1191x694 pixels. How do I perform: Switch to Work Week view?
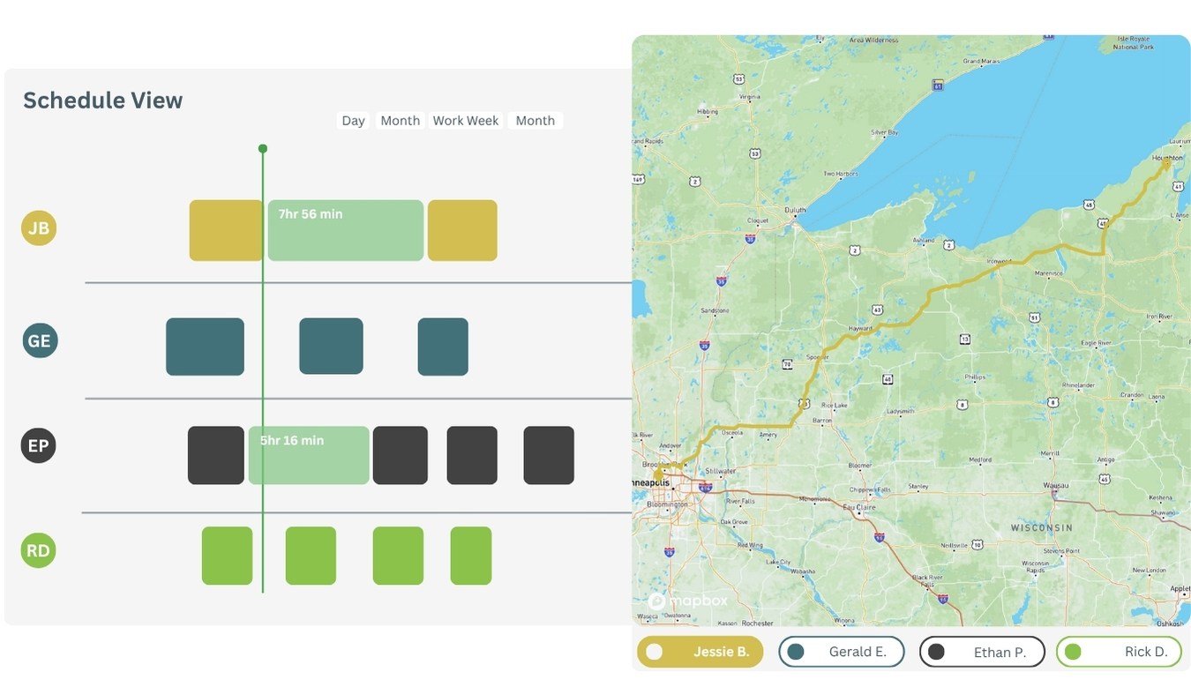pos(465,121)
